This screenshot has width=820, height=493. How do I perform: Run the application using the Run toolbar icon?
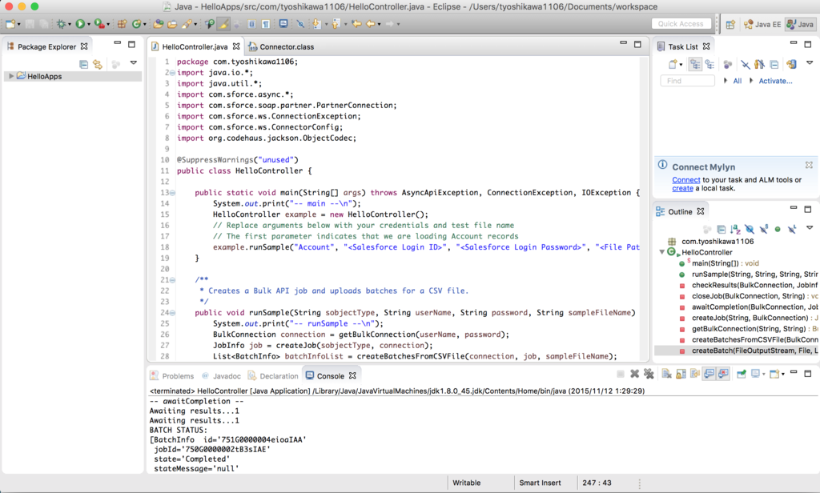(79, 24)
